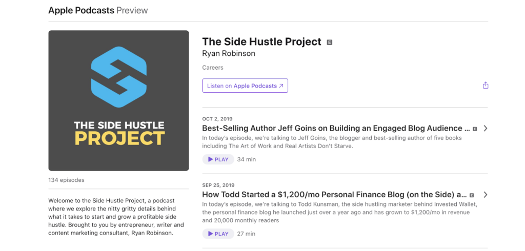Click the Todd Kunsman episode description text
525x251 pixels.
click(339, 213)
